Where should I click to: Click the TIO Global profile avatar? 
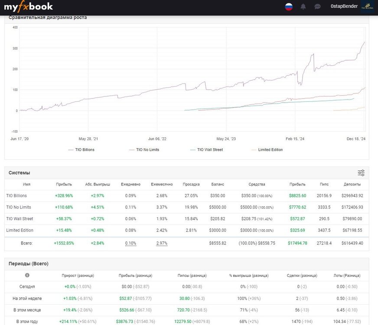click(x=368, y=6)
